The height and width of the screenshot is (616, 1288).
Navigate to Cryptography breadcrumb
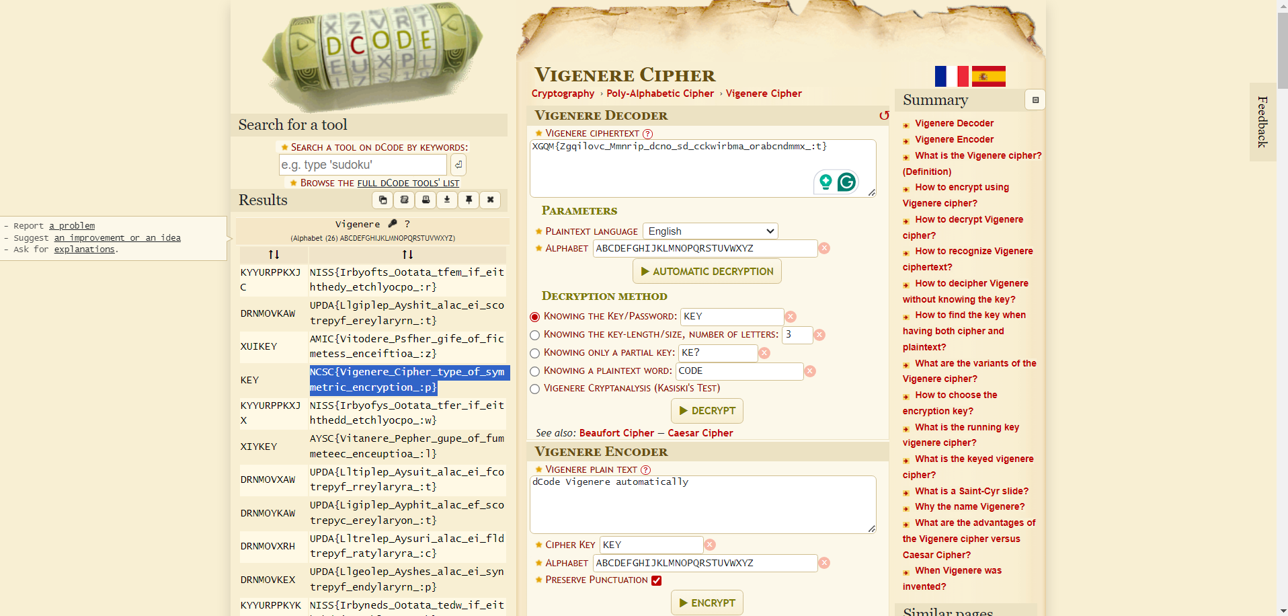(563, 93)
